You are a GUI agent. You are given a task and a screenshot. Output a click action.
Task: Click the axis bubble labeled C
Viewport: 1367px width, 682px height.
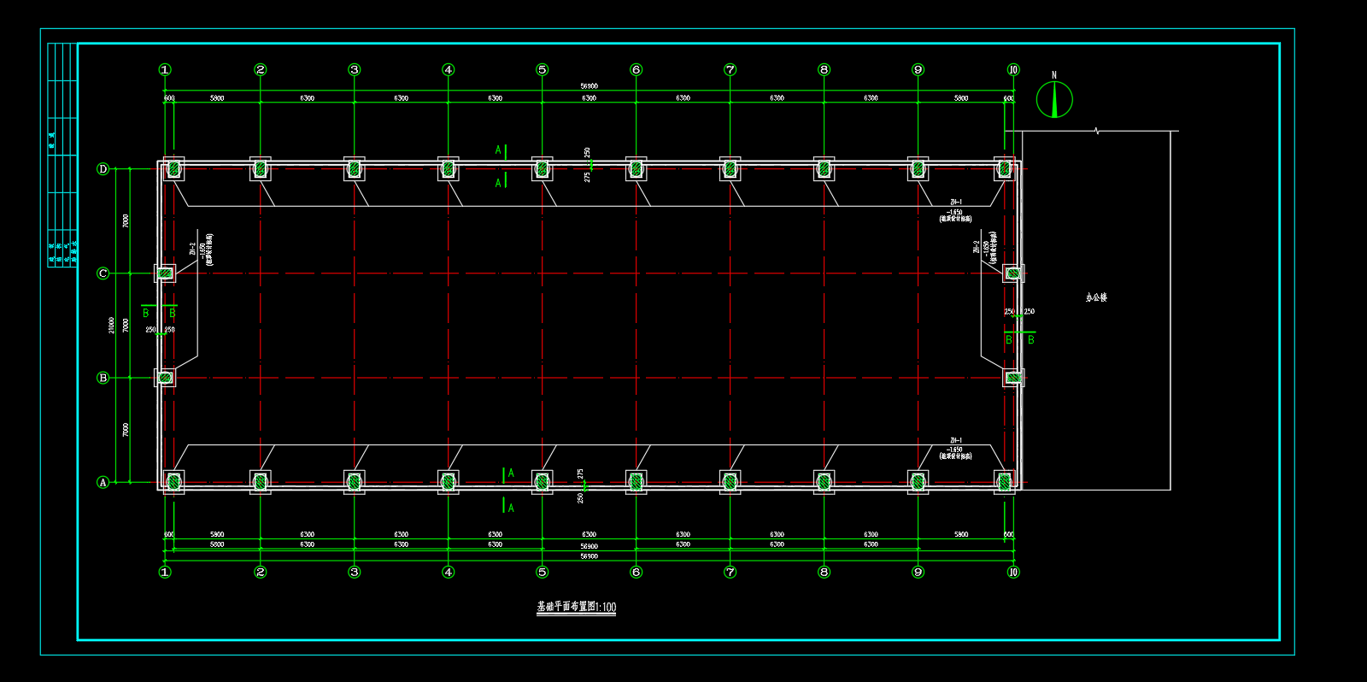103,273
